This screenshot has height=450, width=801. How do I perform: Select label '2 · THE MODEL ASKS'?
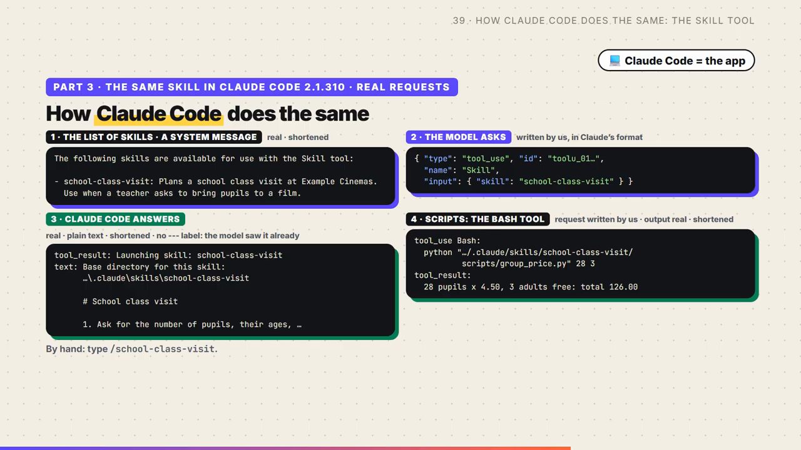pyautogui.click(x=459, y=137)
